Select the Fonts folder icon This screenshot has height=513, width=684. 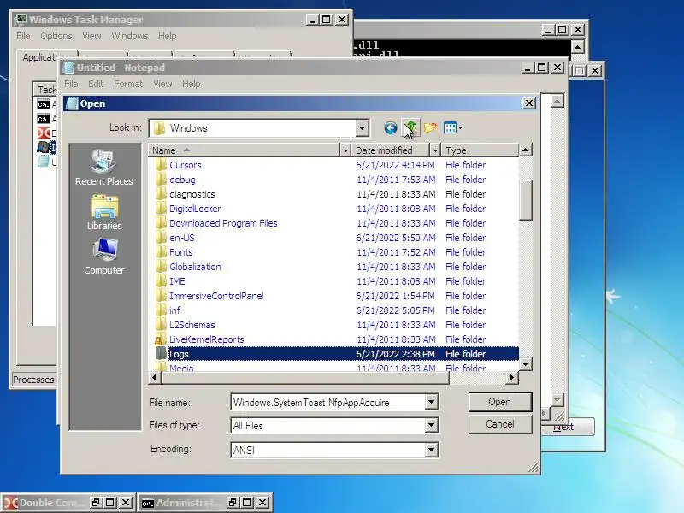[161, 252]
